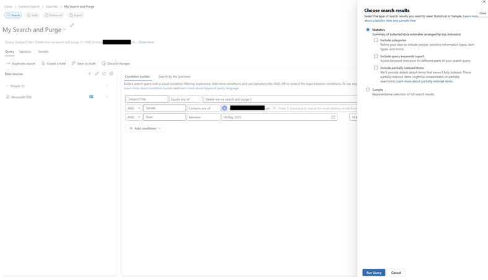Click the Review set pill button

coord(53,15)
